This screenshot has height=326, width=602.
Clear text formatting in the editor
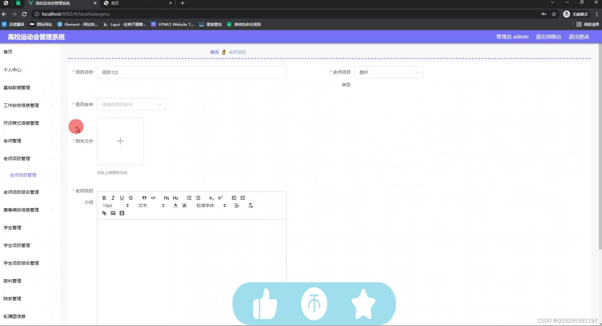click(250, 205)
